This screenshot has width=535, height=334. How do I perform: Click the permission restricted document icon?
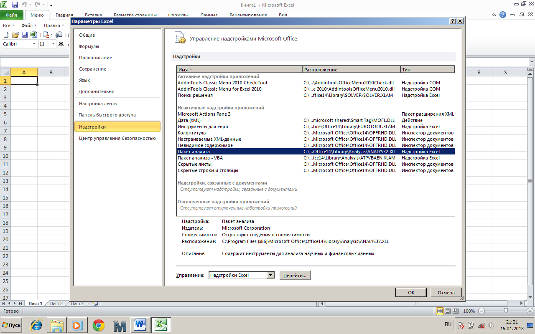46,35
